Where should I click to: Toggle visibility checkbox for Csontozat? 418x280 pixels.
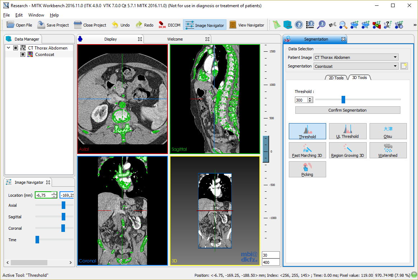23,55
